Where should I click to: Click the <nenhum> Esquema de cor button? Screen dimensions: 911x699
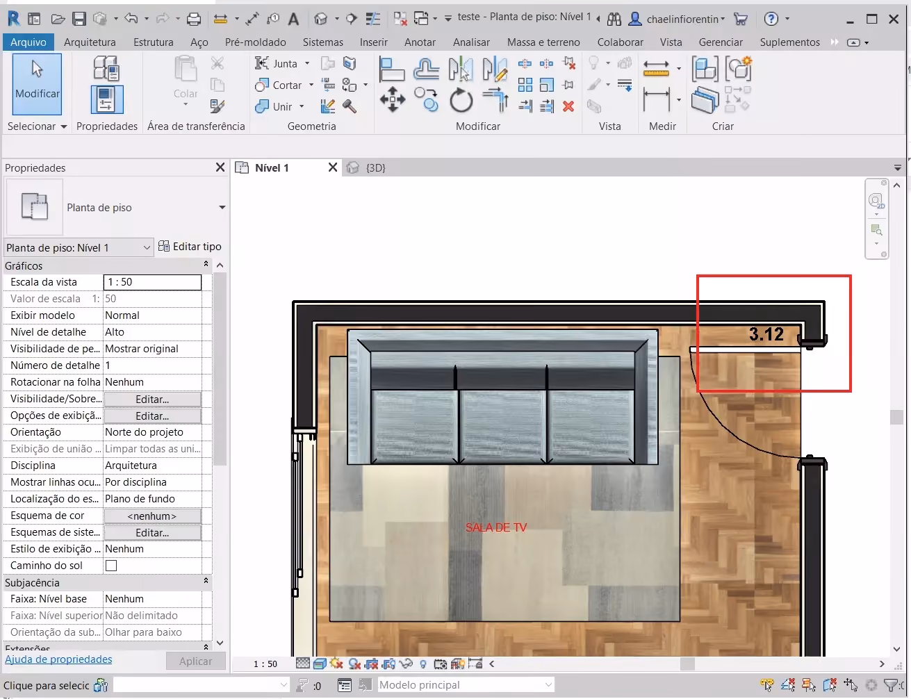click(x=152, y=516)
